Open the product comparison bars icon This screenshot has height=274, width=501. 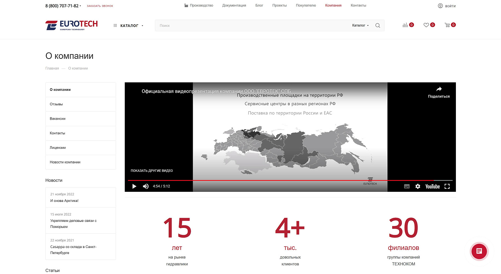405,25
